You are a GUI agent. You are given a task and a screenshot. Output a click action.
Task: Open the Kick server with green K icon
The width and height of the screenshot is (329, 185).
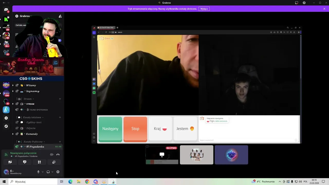point(6,19)
